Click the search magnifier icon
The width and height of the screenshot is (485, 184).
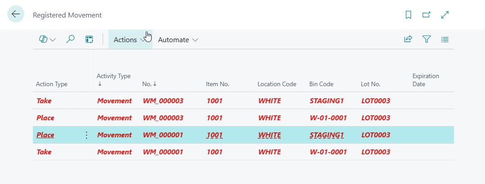coord(70,39)
